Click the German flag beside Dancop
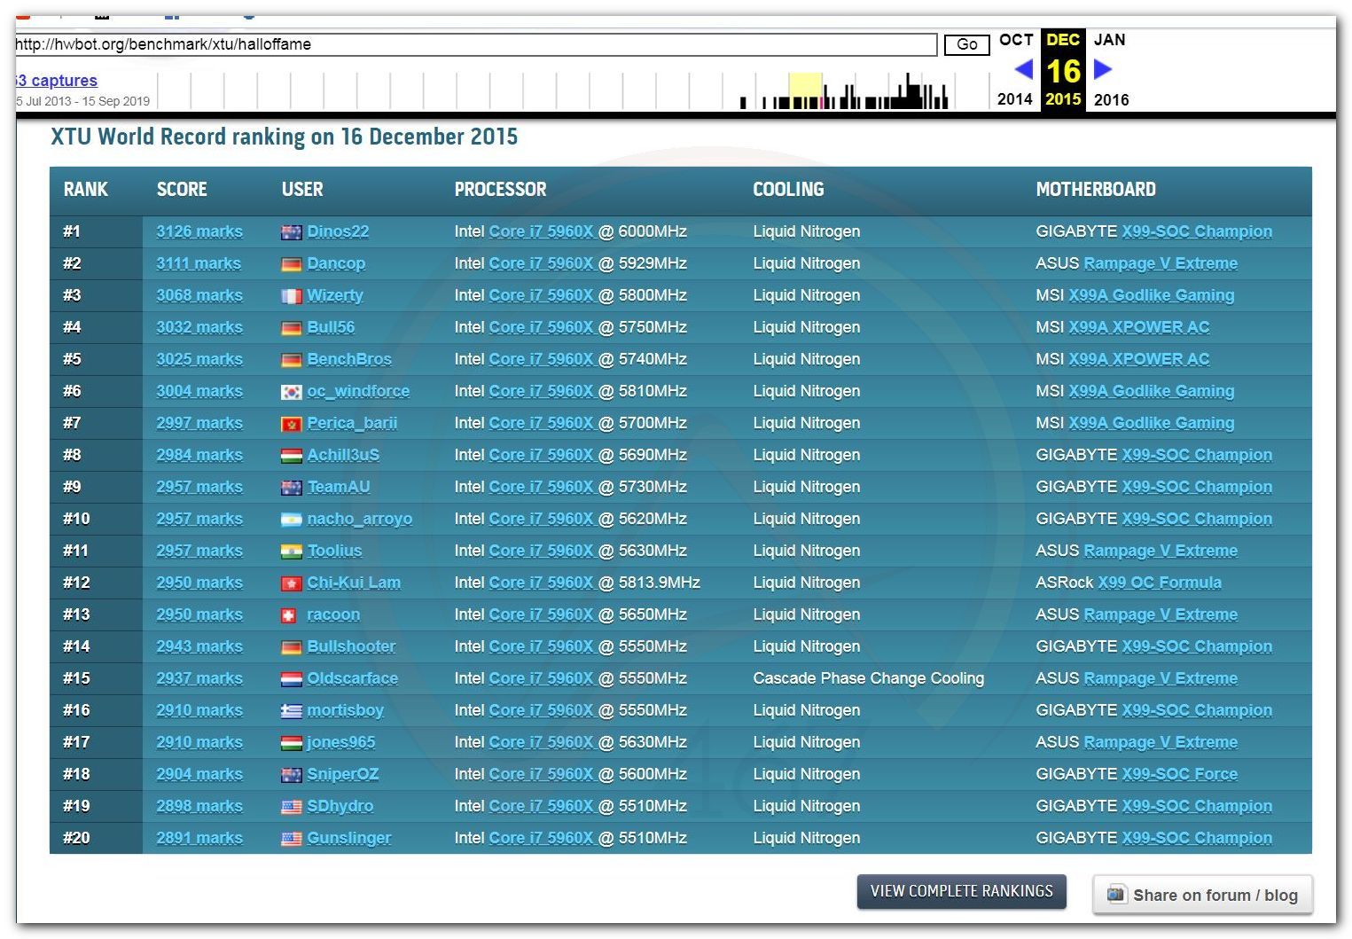The height and width of the screenshot is (939, 1352). [x=292, y=264]
